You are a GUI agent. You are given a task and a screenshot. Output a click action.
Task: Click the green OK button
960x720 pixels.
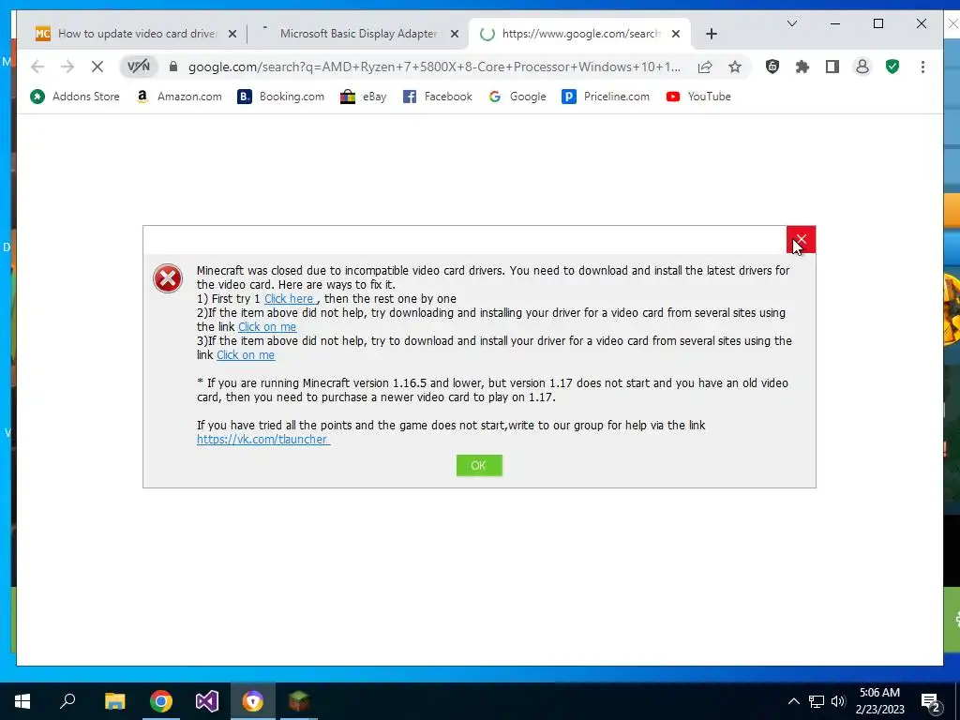pyautogui.click(x=479, y=465)
